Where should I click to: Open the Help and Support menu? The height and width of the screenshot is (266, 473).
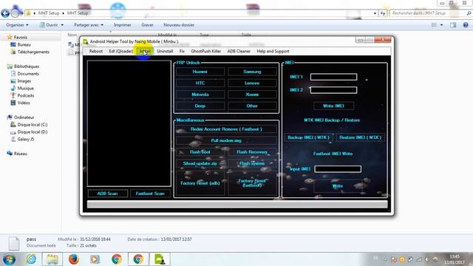click(273, 51)
